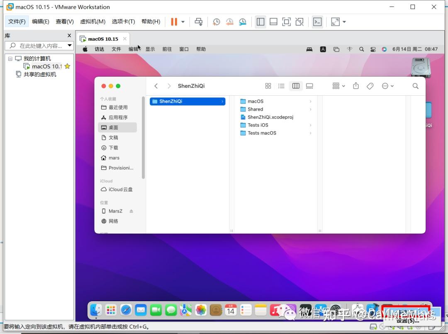448x334 pixels.
Task: Pause the virtual machine with the orange button
Action: [174, 22]
